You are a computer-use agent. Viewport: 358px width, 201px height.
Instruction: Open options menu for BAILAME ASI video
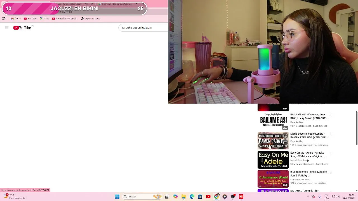[331, 115]
